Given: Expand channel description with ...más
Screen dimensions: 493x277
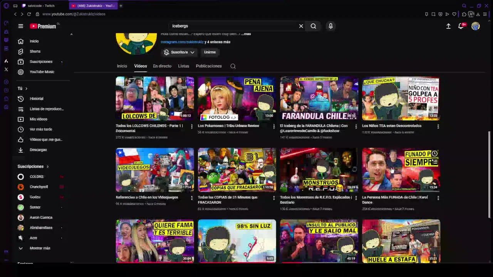Looking at the screenshot, I should click(x=246, y=34).
